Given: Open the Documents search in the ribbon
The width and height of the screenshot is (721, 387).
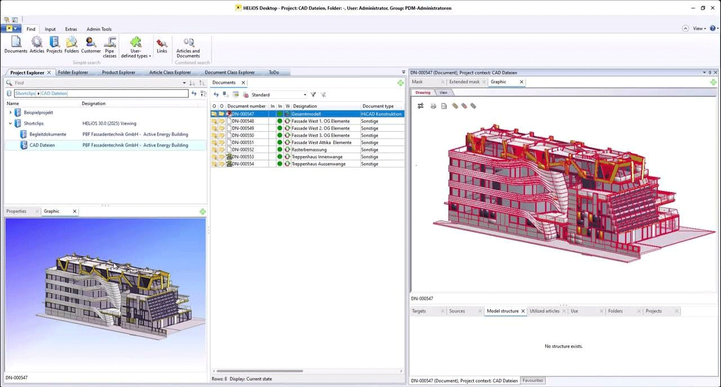Looking at the screenshot, I should (16, 44).
